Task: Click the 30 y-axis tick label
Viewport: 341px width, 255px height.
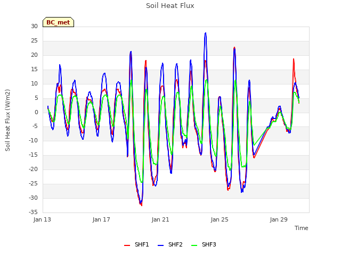Action: [34, 26]
